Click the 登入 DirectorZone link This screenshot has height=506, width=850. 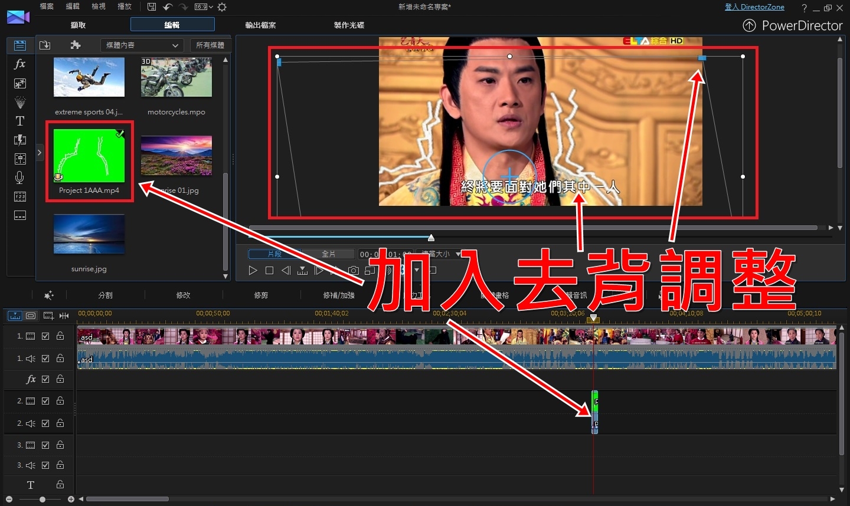click(754, 7)
